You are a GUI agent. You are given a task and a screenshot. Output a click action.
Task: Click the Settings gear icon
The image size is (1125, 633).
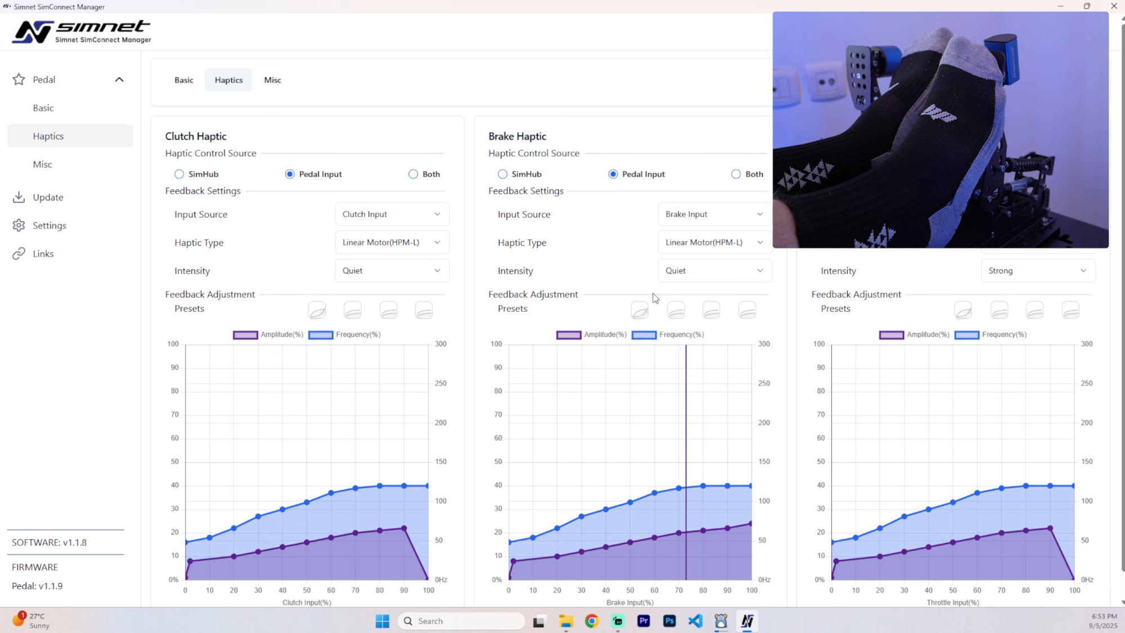point(19,225)
